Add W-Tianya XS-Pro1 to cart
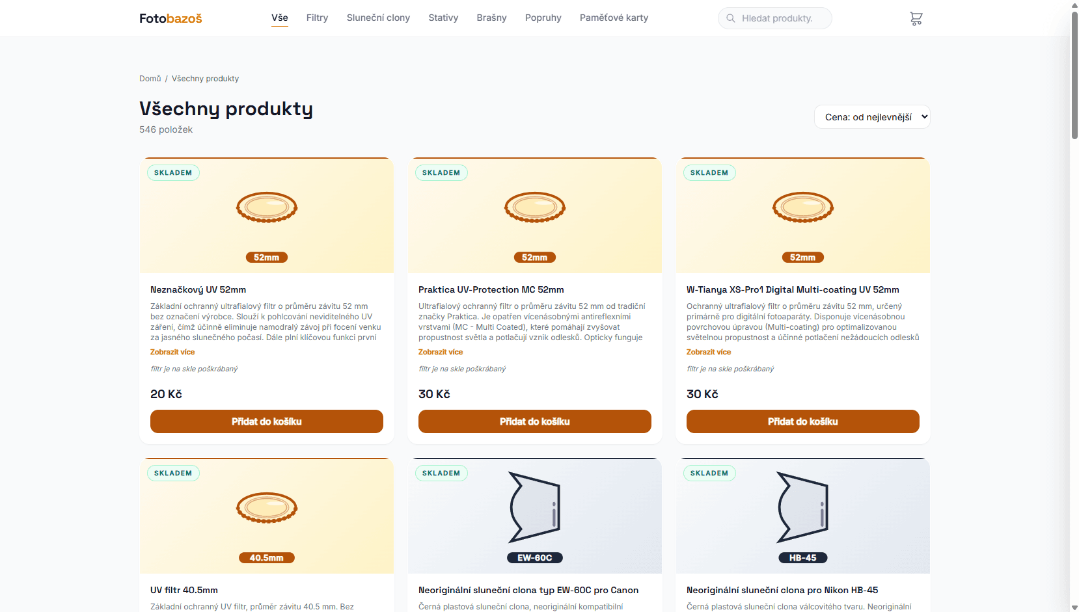1079x612 pixels. coord(803,421)
